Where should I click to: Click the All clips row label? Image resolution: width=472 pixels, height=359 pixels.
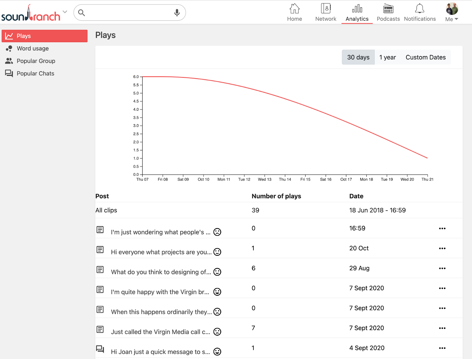[106, 210]
